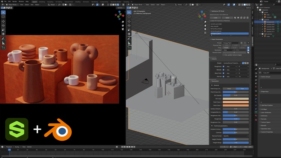Toggle Metallic output checkbox

pos(223,70)
